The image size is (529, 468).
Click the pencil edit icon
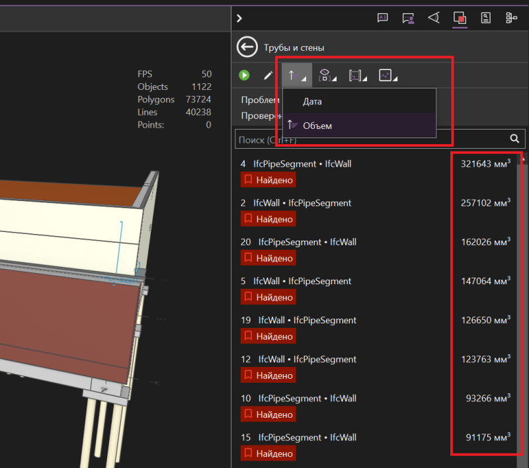[x=268, y=75]
